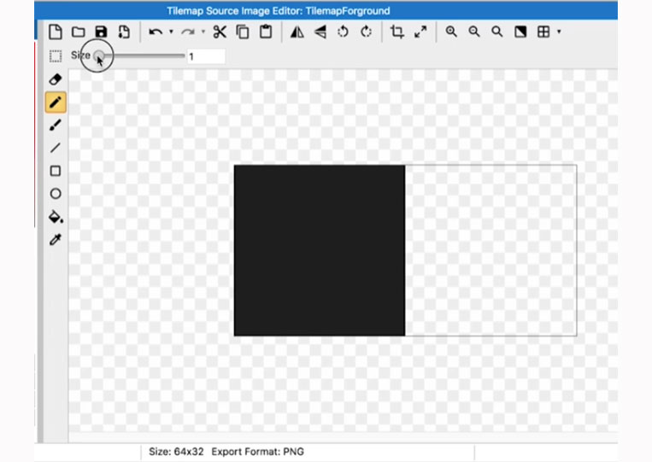
Task: Select the Brush tool
Action: (56, 125)
